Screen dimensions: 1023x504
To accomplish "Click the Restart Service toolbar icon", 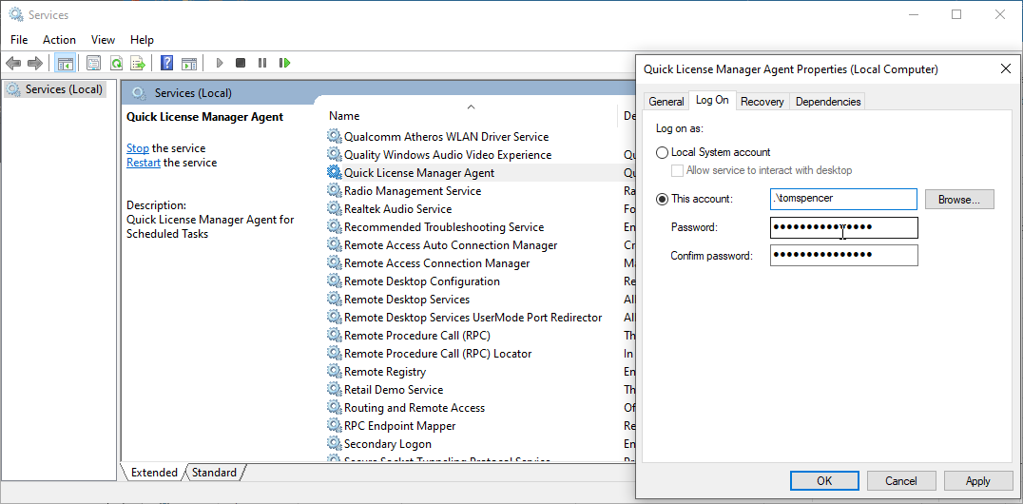I will click(284, 64).
